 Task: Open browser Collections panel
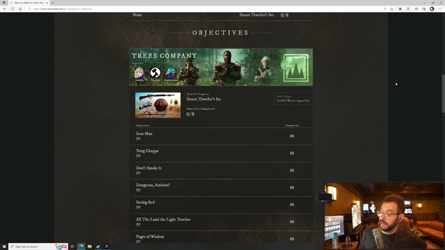click(x=424, y=9)
